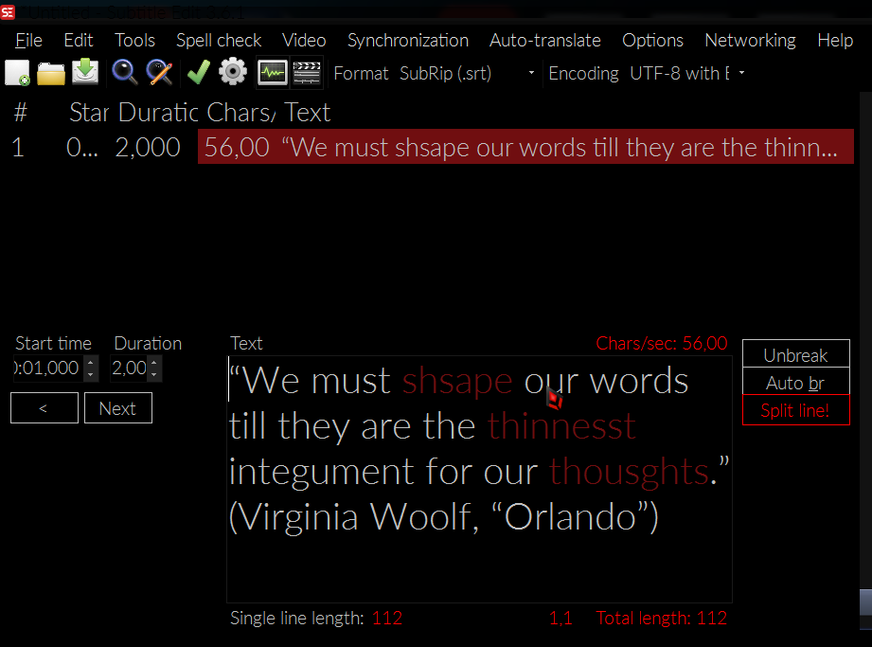Open settings using the gear icon
Viewport: 872px width, 647px height.
233,72
